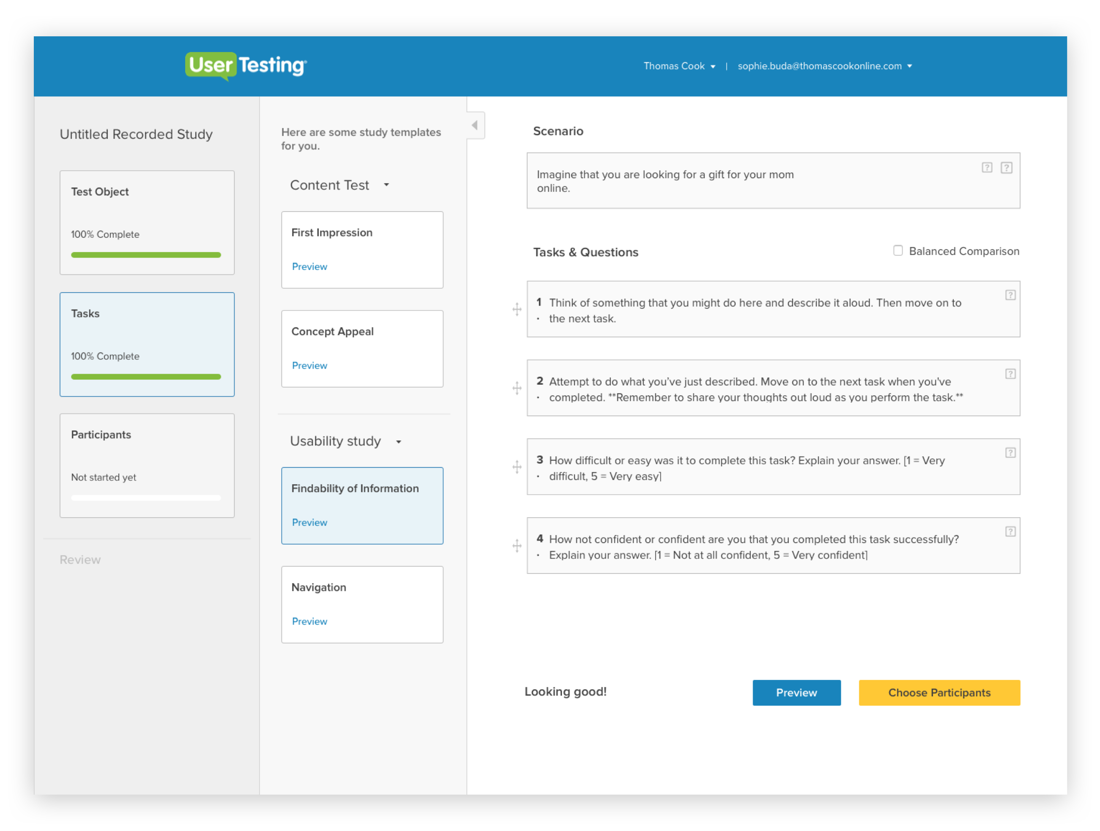The height and width of the screenshot is (831, 1100).
Task: Click the UserTesting logo
Action: click(x=246, y=65)
